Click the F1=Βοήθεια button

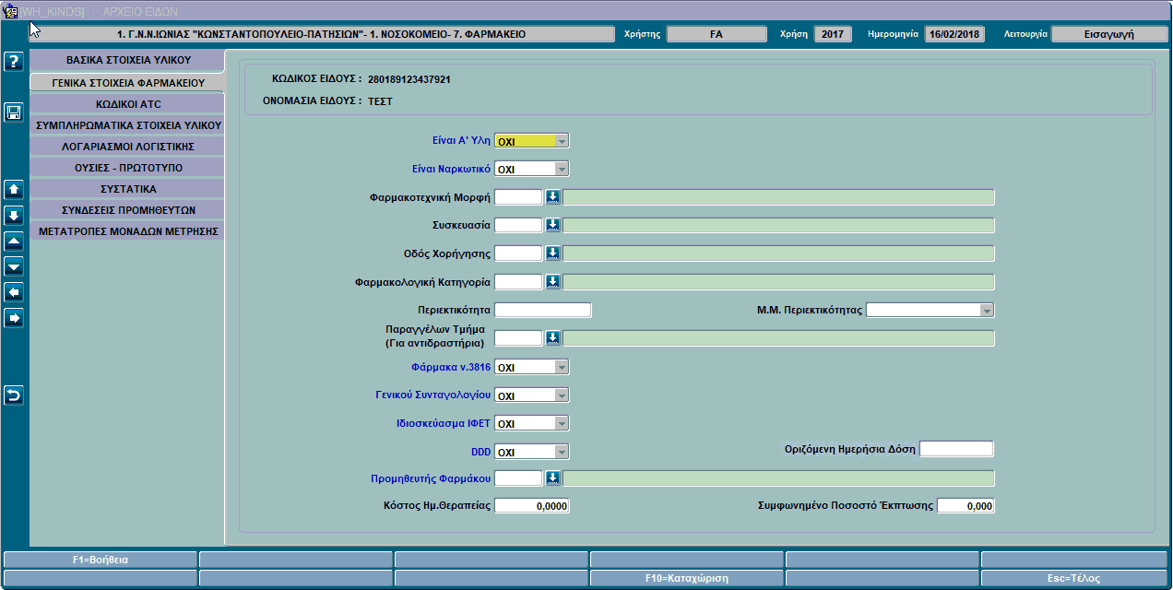point(101,560)
